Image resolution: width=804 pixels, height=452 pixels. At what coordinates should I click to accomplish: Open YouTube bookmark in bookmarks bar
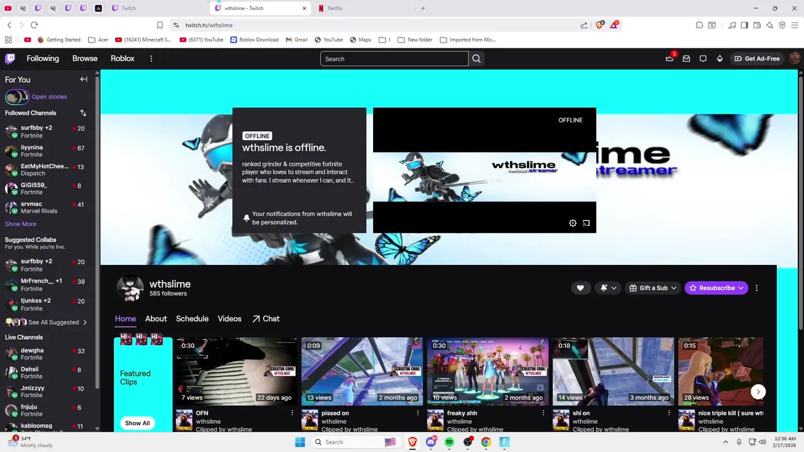(329, 40)
